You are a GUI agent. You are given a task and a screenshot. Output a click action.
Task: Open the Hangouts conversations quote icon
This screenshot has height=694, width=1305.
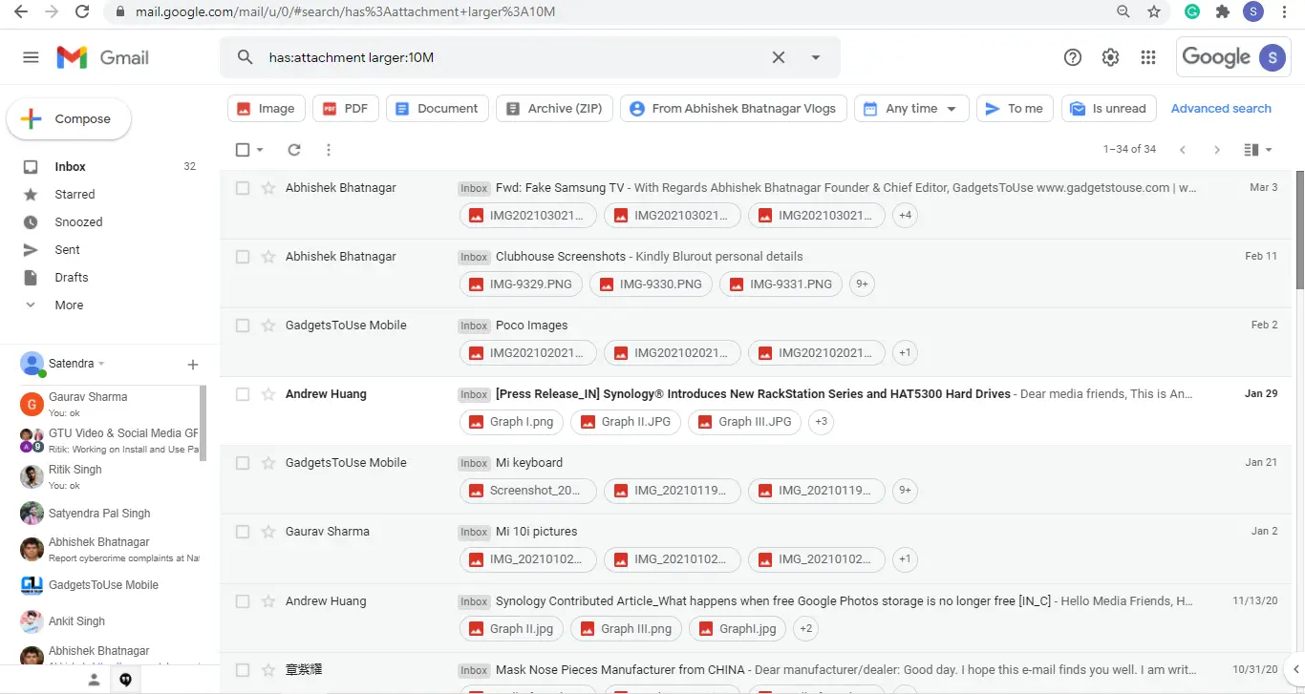(125, 680)
